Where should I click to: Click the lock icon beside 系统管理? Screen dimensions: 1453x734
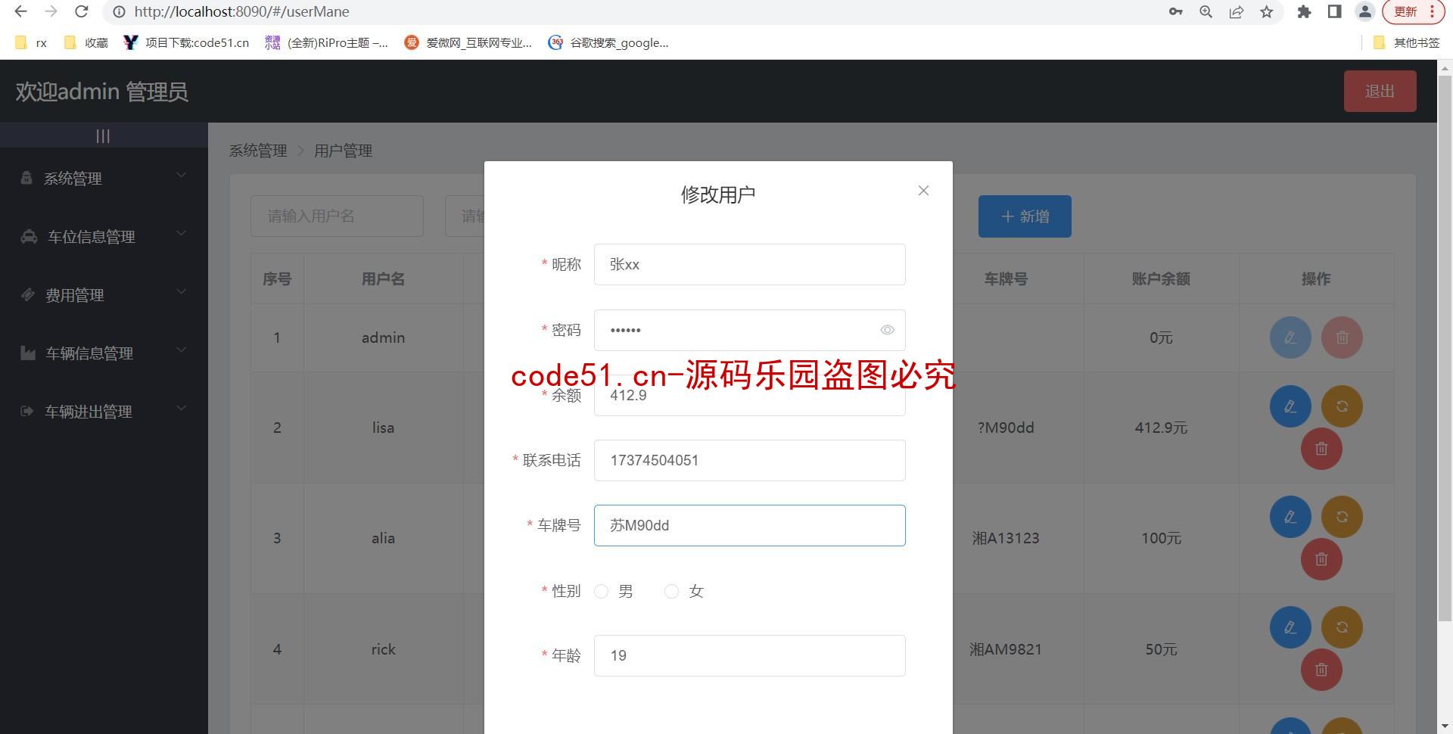click(x=26, y=178)
